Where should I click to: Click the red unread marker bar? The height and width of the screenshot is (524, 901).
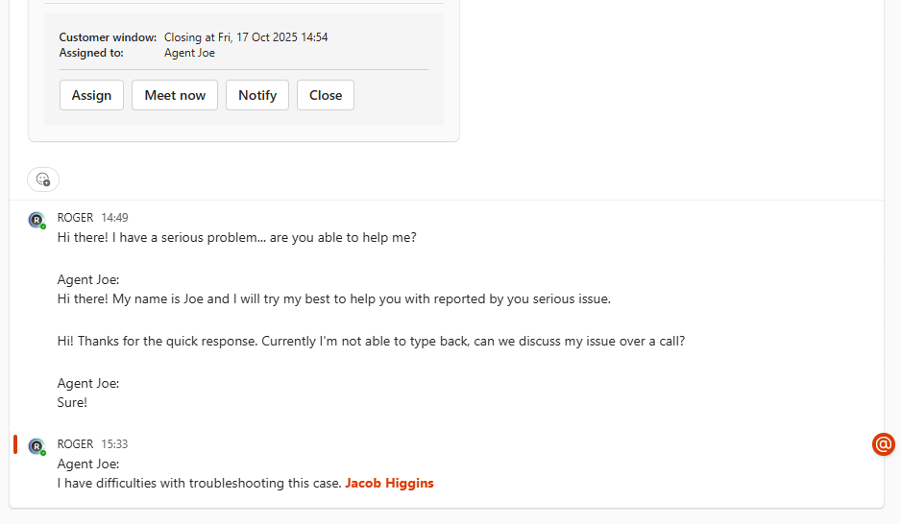click(15, 444)
